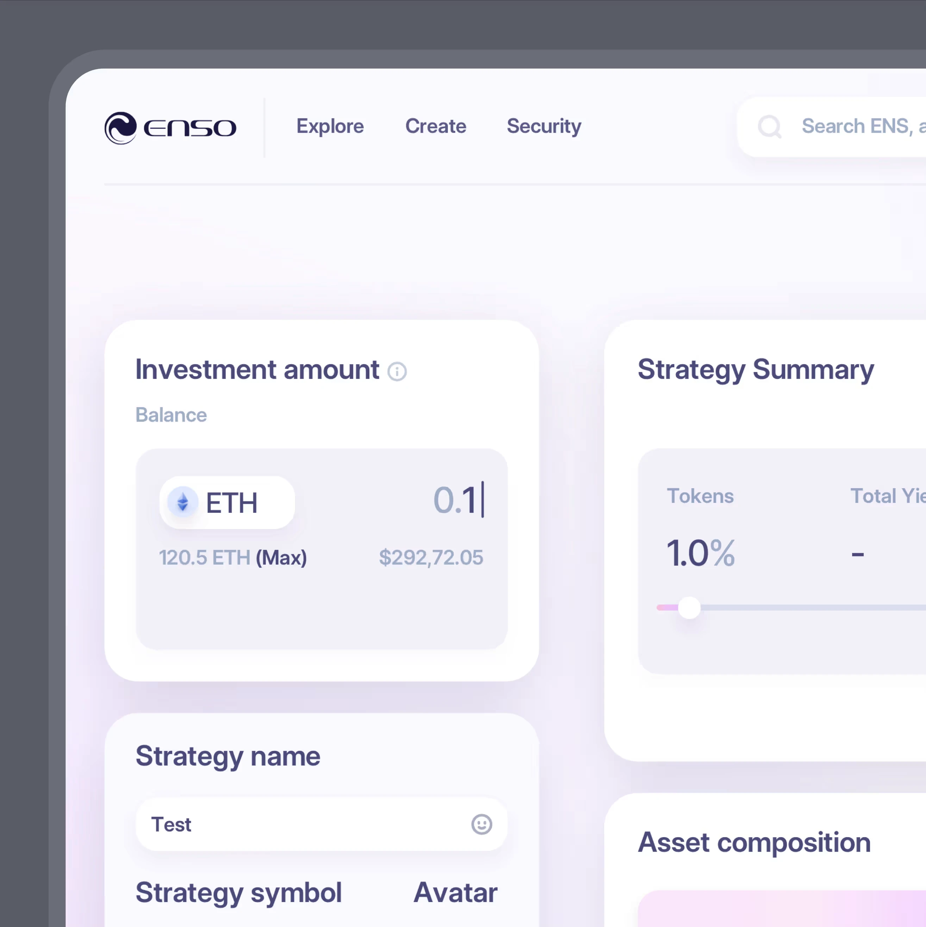Click the Tokens percentage slider handle
Image resolution: width=926 pixels, height=927 pixels.
pyautogui.click(x=689, y=607)
